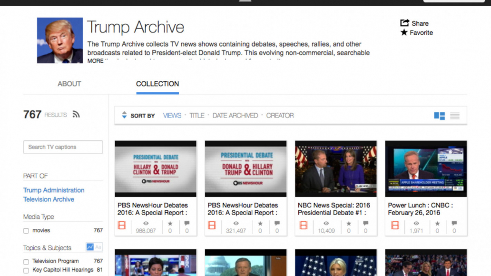Screen dimensions: 491x276
Task: Open the RSS feed icon
Action: tap(76, 114)
